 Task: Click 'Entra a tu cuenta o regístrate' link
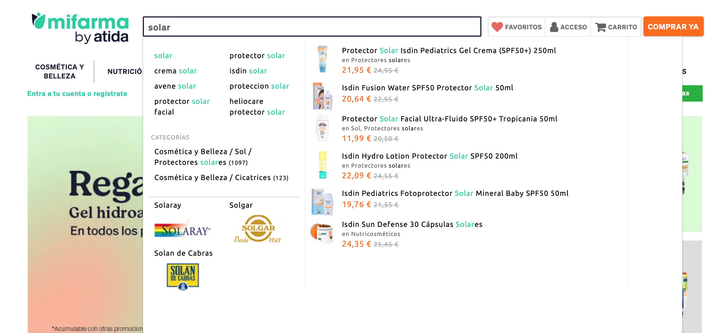pos(77,94)
